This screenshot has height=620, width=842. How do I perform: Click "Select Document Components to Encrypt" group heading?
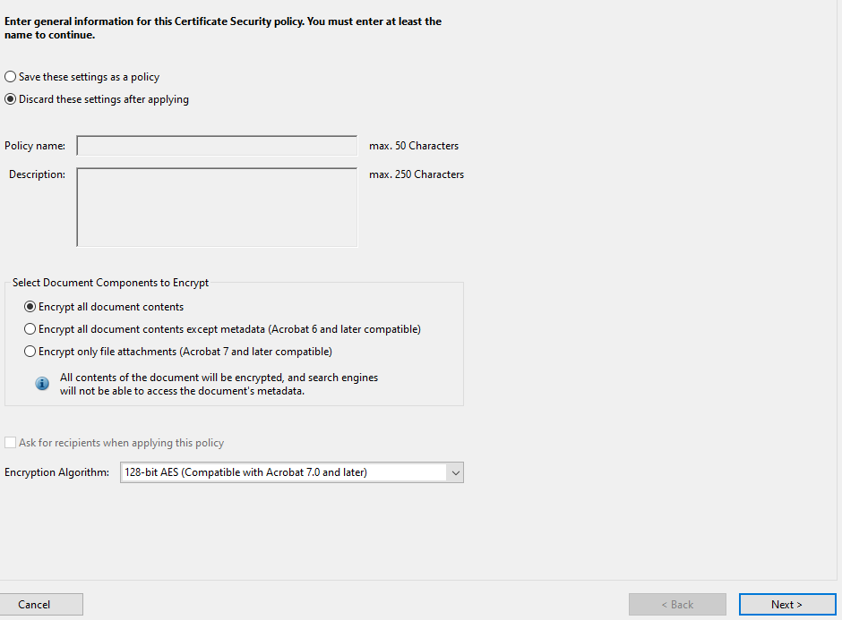click(x=110, y=283)
